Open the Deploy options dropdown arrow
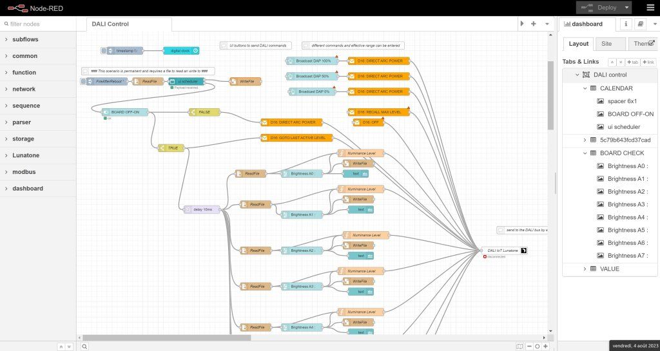Image resolution: width=660 pixels, height=351 pixels. 627,8
